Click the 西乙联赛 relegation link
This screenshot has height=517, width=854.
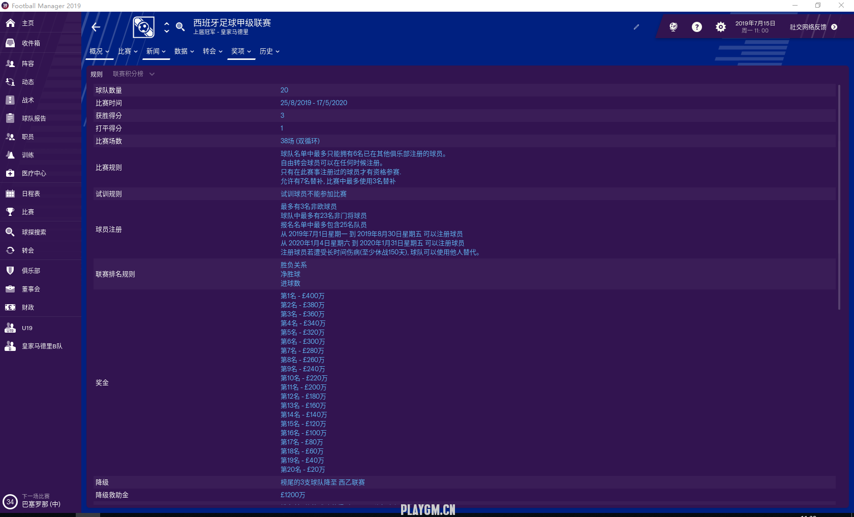click(351, 482)
